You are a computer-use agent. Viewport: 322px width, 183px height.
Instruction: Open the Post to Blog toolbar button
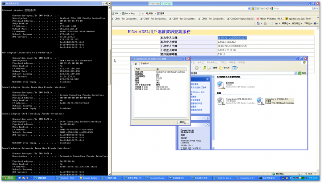point(128,14)
